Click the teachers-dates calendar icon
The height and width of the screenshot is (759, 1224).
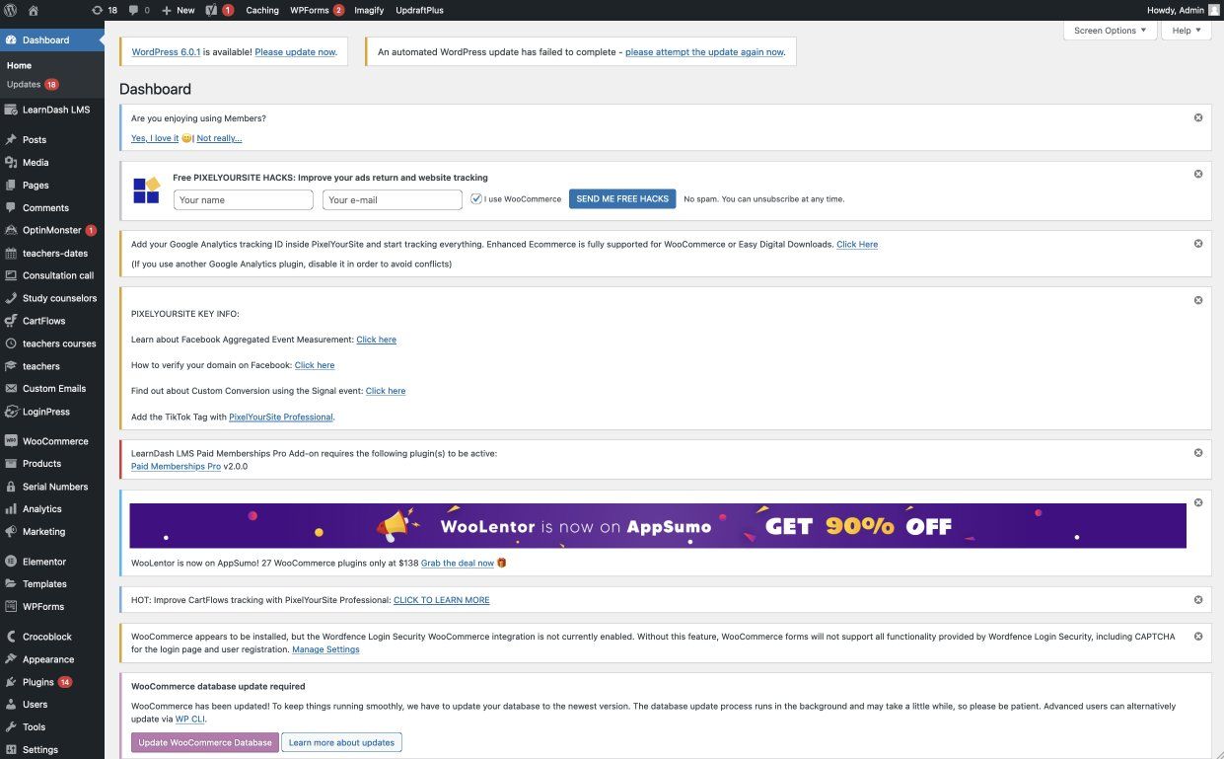point(11,253)
